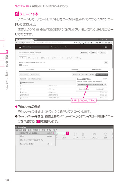The width and height of the screenshot is (131, 186).
Task: Click the GitHub search field
Action: (36, 47)
